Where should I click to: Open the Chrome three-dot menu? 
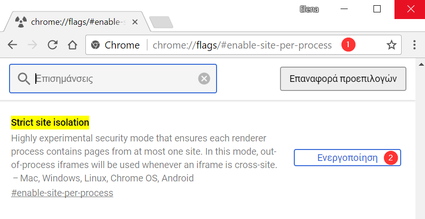click(x=414, y=45)
